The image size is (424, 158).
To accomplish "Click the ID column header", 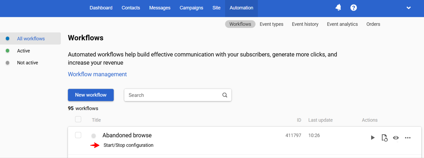I will tap(299, 120).
